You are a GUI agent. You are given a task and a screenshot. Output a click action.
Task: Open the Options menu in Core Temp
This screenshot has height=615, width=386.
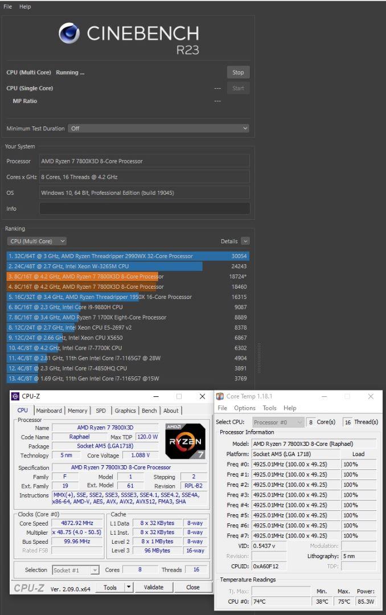click(245, 408)
